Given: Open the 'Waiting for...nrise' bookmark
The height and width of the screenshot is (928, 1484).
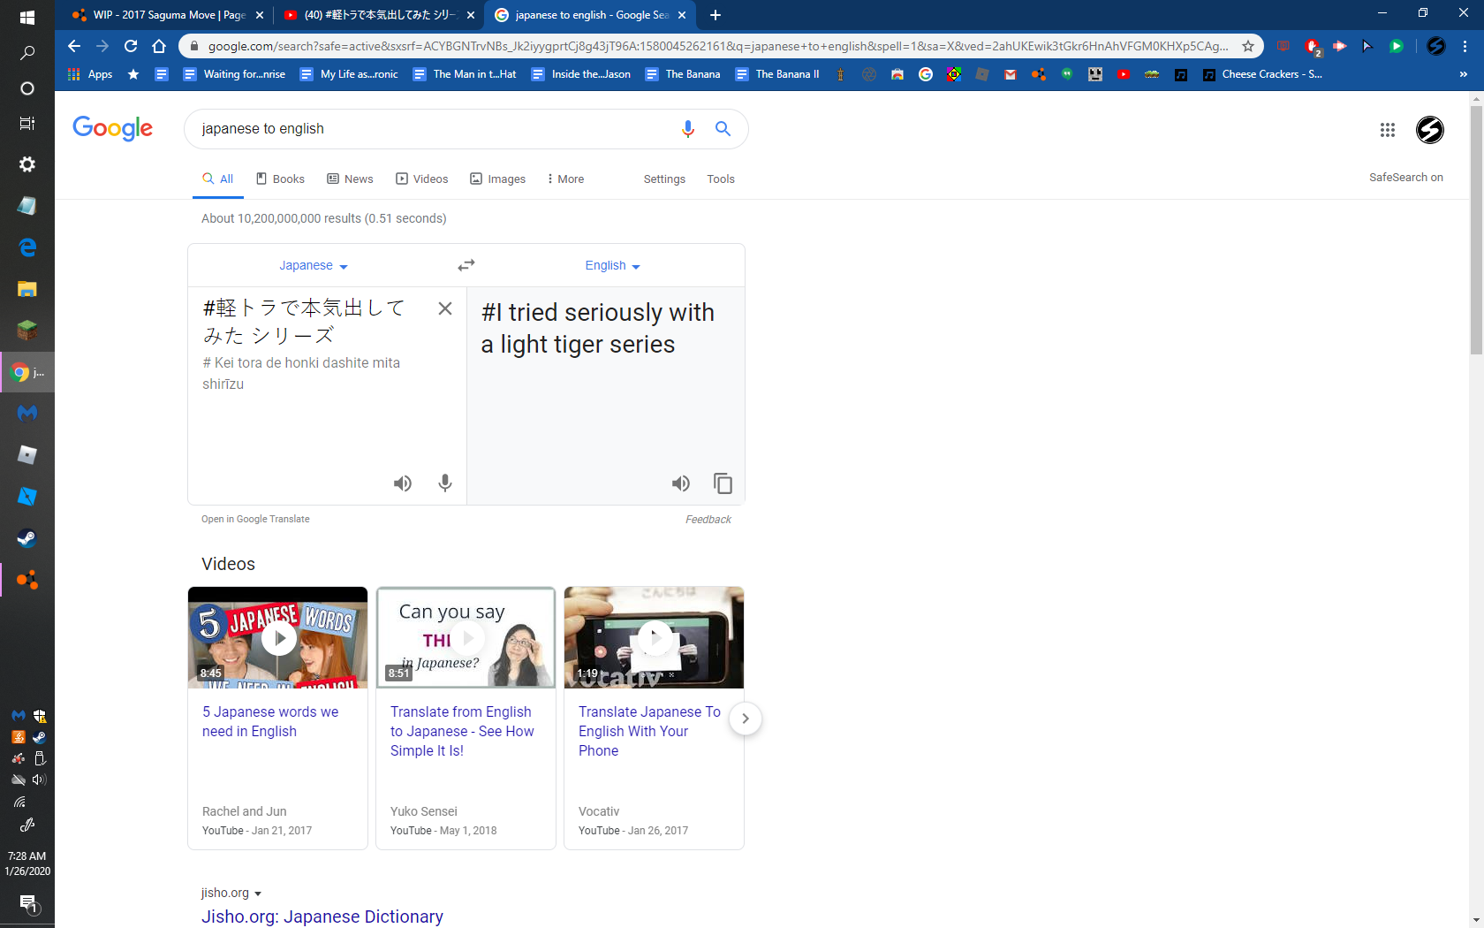Looking at the screenshot, I should [234, 74].
